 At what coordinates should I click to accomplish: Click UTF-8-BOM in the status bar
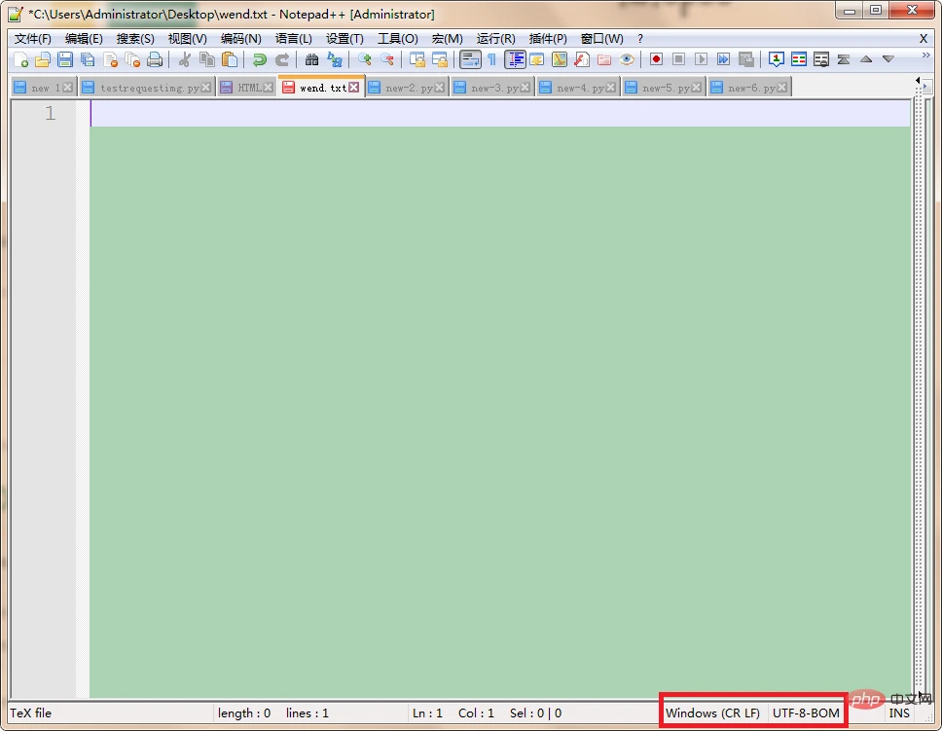[x=805, y=713]
